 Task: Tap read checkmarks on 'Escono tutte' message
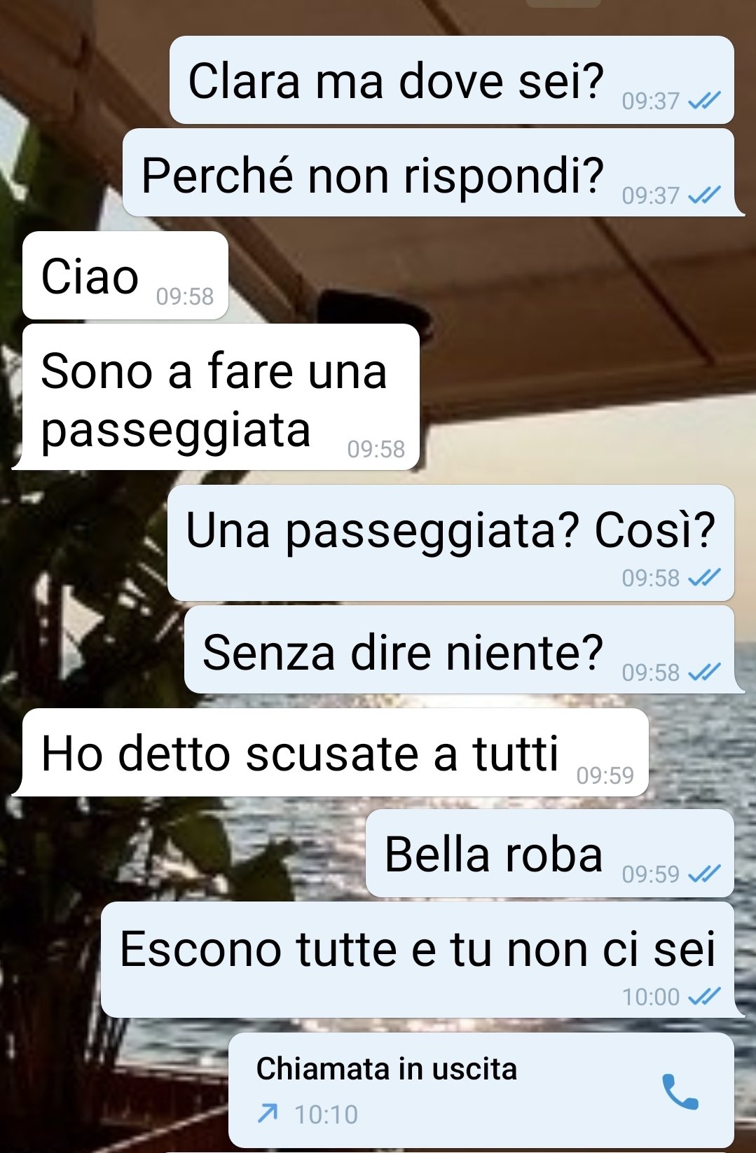pyautogui.click(x=704, y=996)
